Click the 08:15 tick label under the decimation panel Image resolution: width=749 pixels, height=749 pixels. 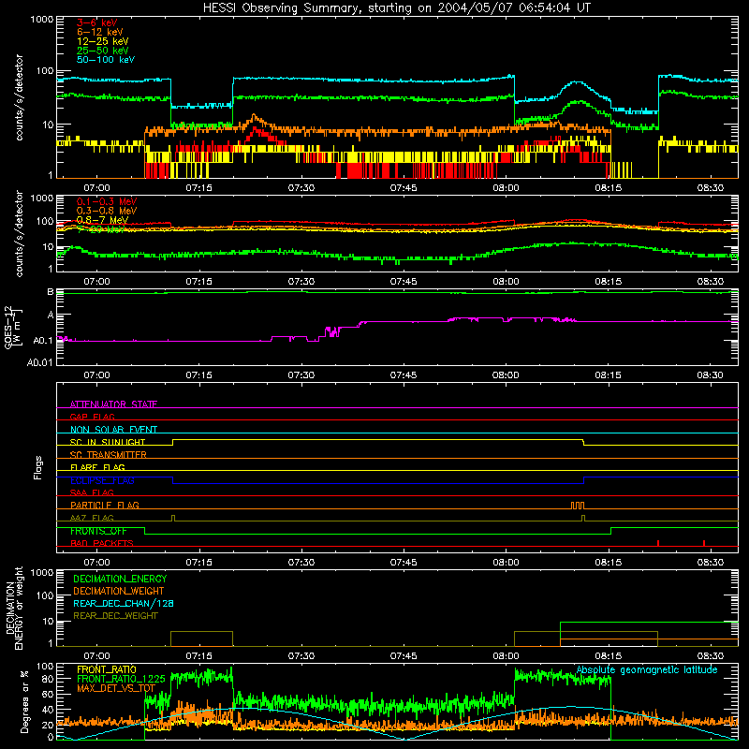coord(608,656)
